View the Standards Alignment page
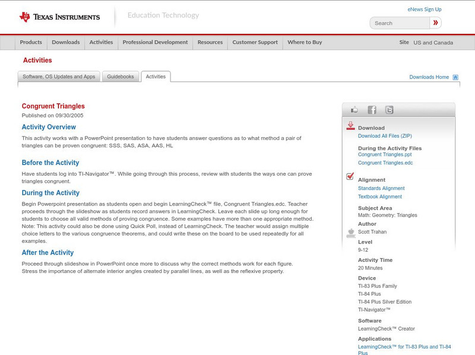The height and width of the screenshot is (355, 475). coord(383,188)
